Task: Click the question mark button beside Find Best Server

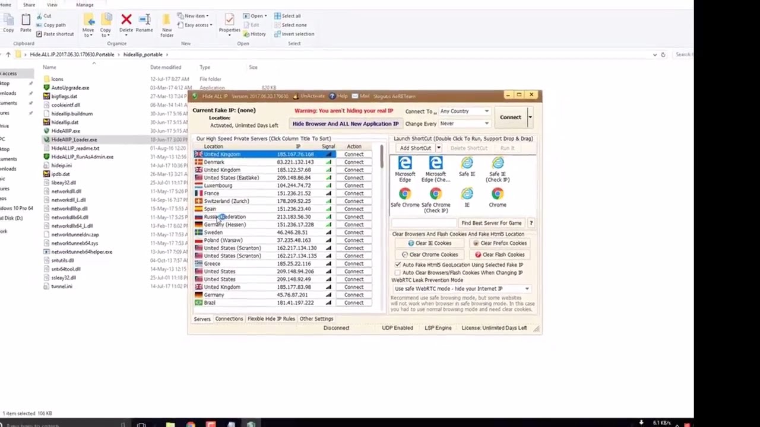Action: point(531,223)
